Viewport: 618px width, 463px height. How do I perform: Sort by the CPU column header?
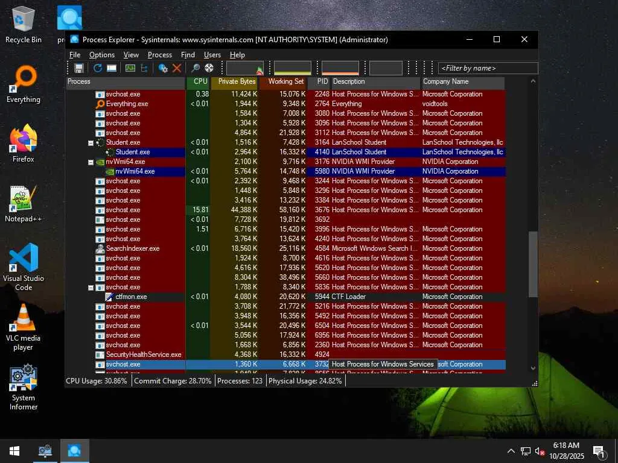tap(198, 82)
